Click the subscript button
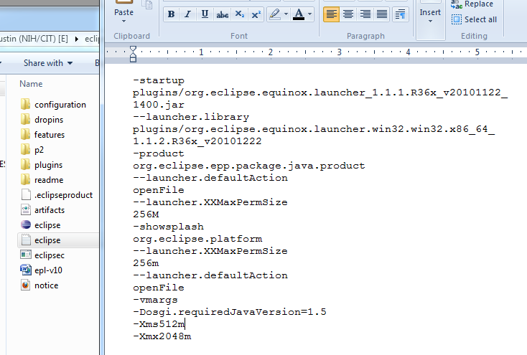Image resolution: width=527 pixels, height=355 pixels. click(x=240, y=14)
